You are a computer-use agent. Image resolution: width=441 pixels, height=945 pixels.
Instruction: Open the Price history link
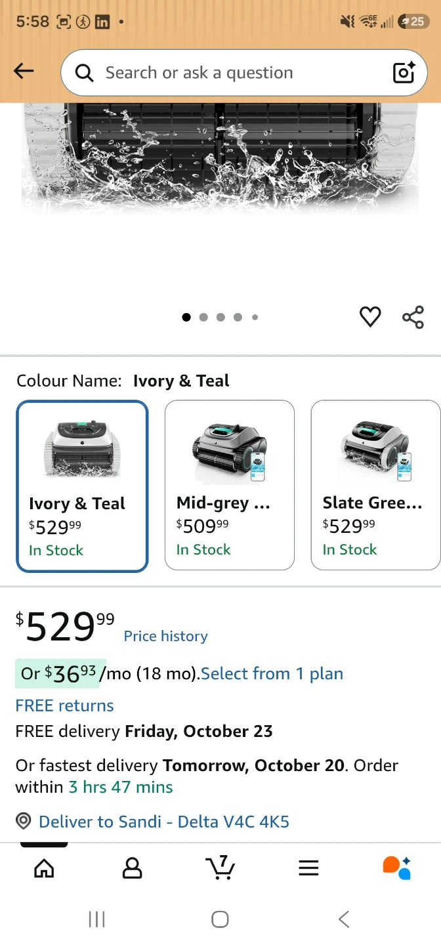point(165,636)
